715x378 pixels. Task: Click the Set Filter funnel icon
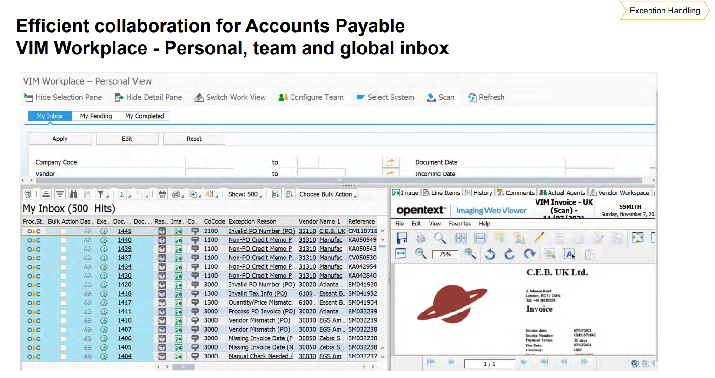point(101,194)
